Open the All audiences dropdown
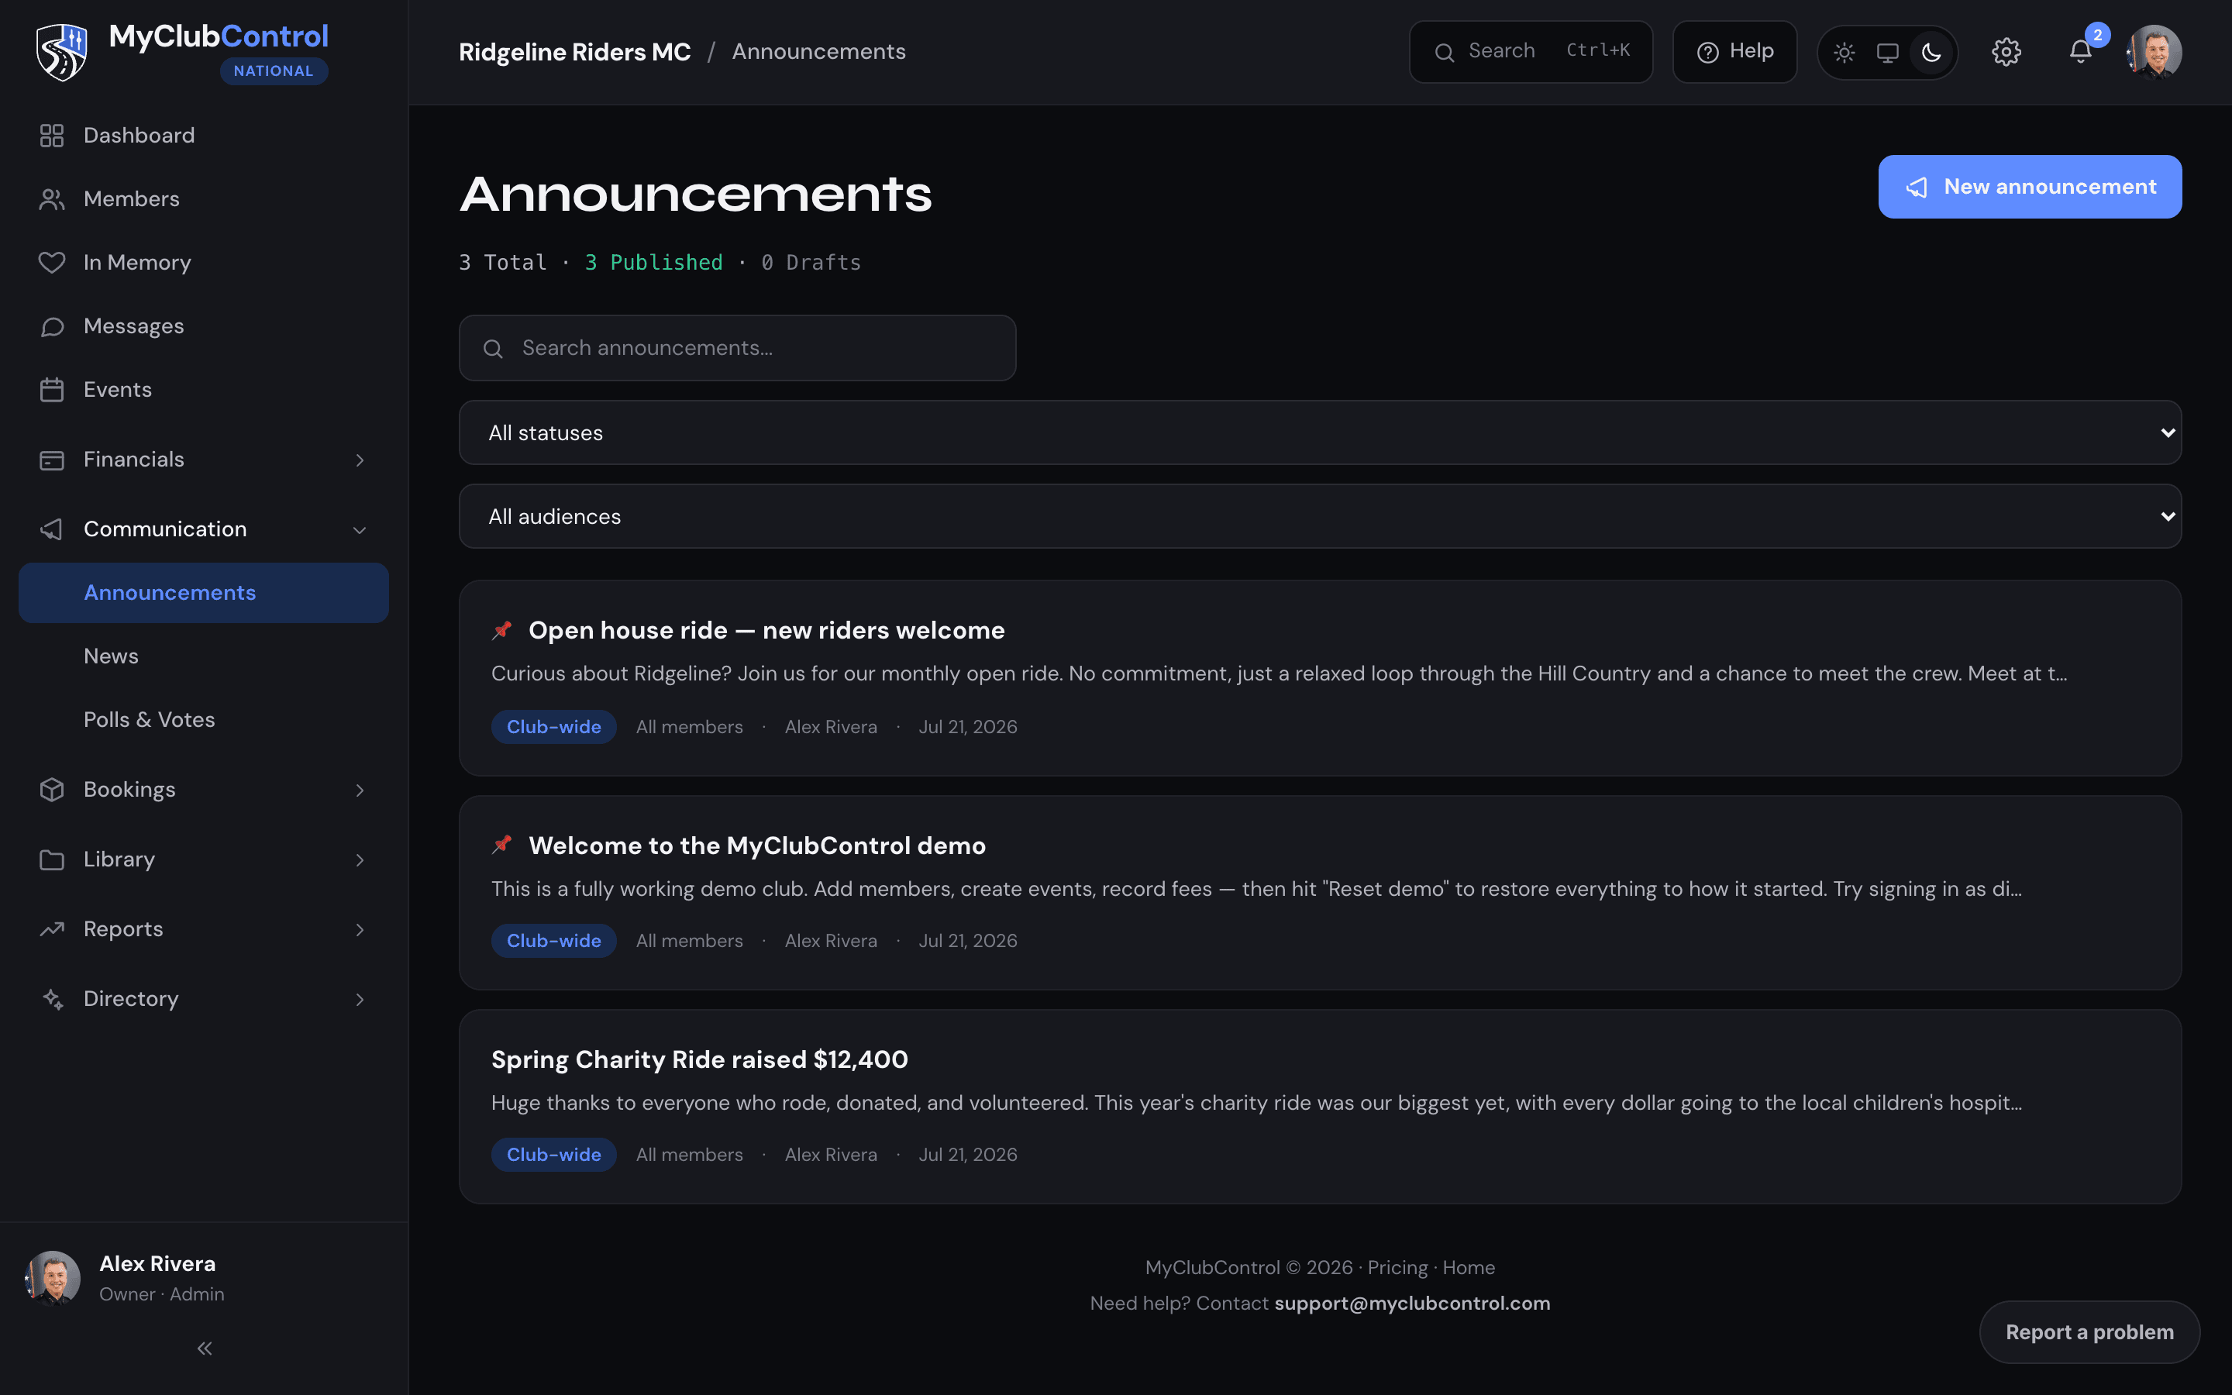The image size is (2232, 1395). click(1320, 517)
